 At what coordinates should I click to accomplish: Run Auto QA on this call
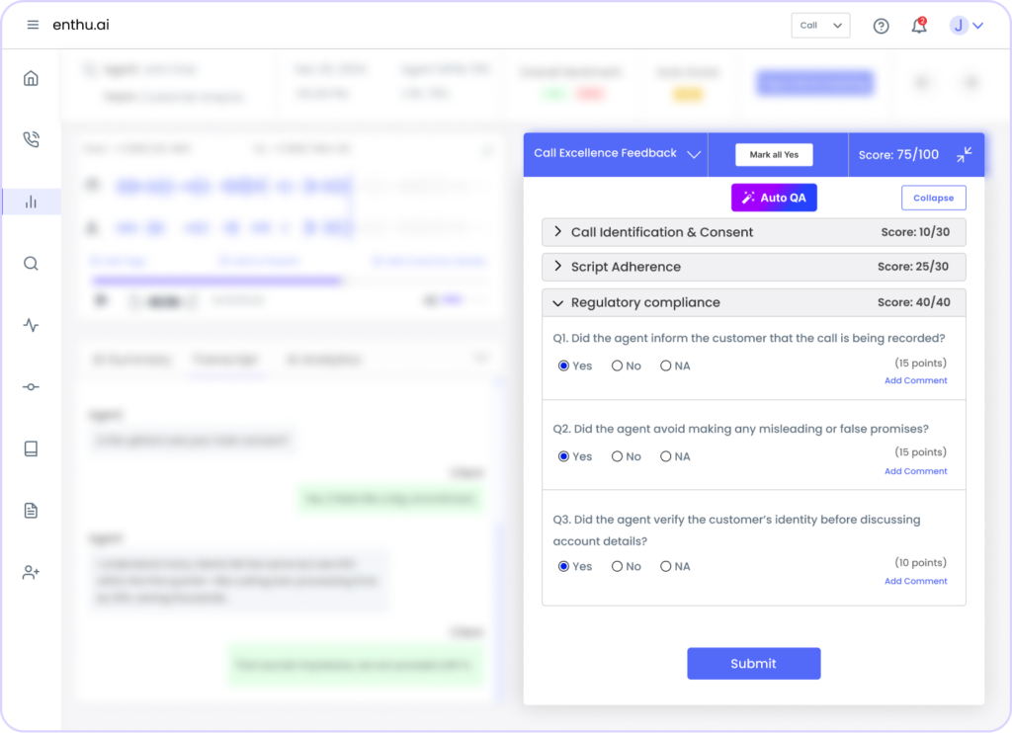(x=774, y=197)
